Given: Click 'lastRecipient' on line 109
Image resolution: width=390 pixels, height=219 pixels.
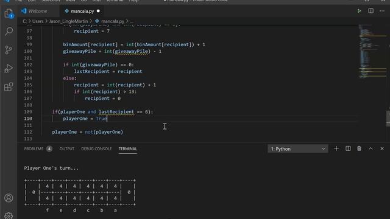Looking at the screenshot, I should [116, 112].
